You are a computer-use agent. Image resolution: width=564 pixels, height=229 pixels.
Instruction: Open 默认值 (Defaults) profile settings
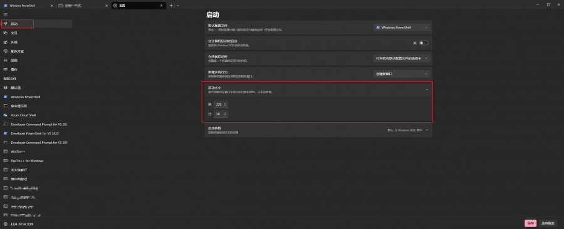pyautogui.click(x=36, y=88)
